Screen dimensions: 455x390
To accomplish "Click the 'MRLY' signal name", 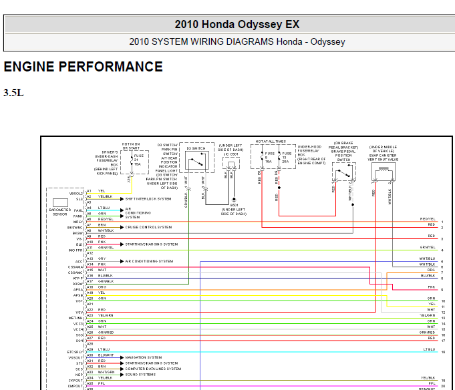I will click(78, 222).
